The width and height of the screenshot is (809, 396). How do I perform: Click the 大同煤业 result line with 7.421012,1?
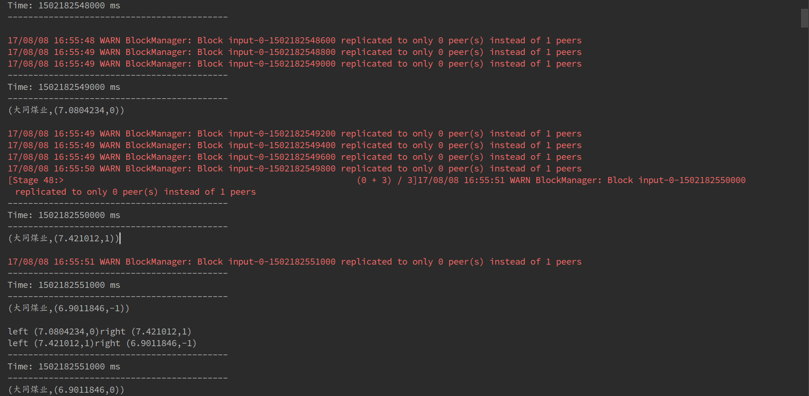[64, 239]
